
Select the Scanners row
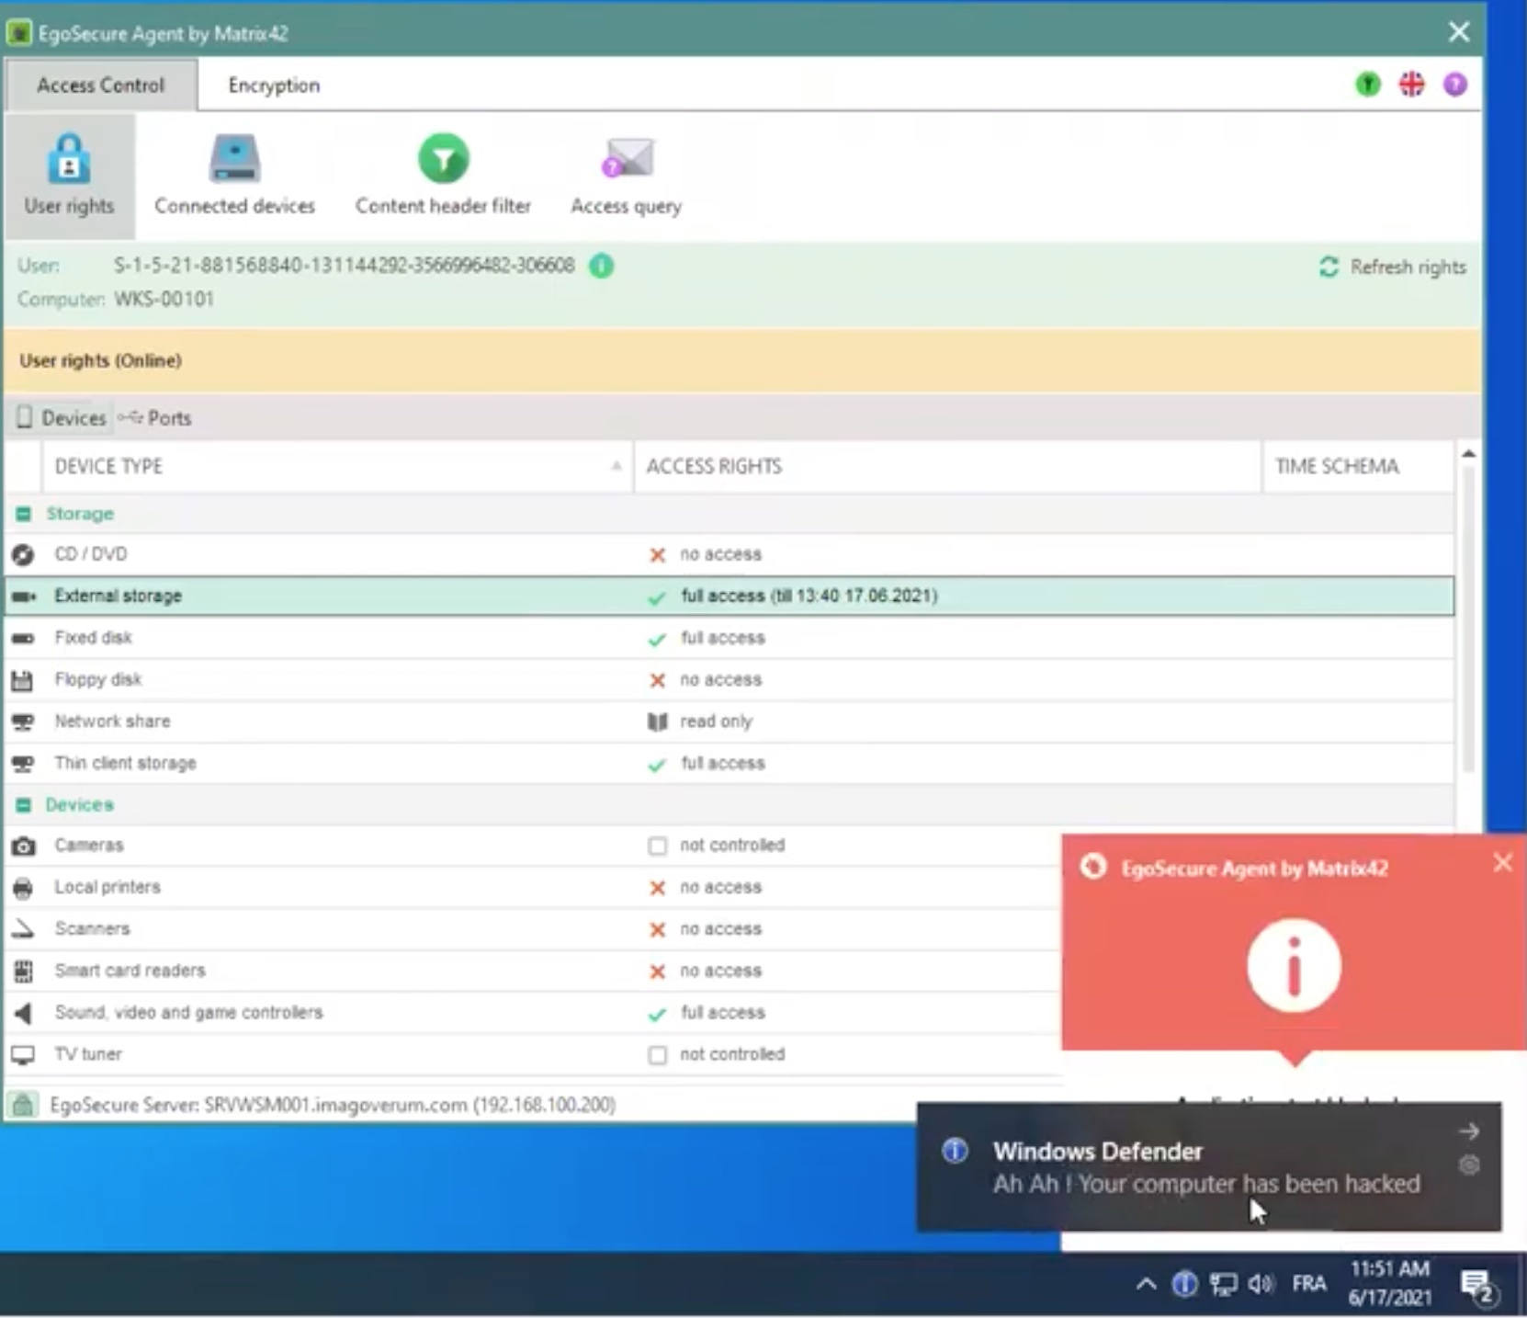[533, 929]
